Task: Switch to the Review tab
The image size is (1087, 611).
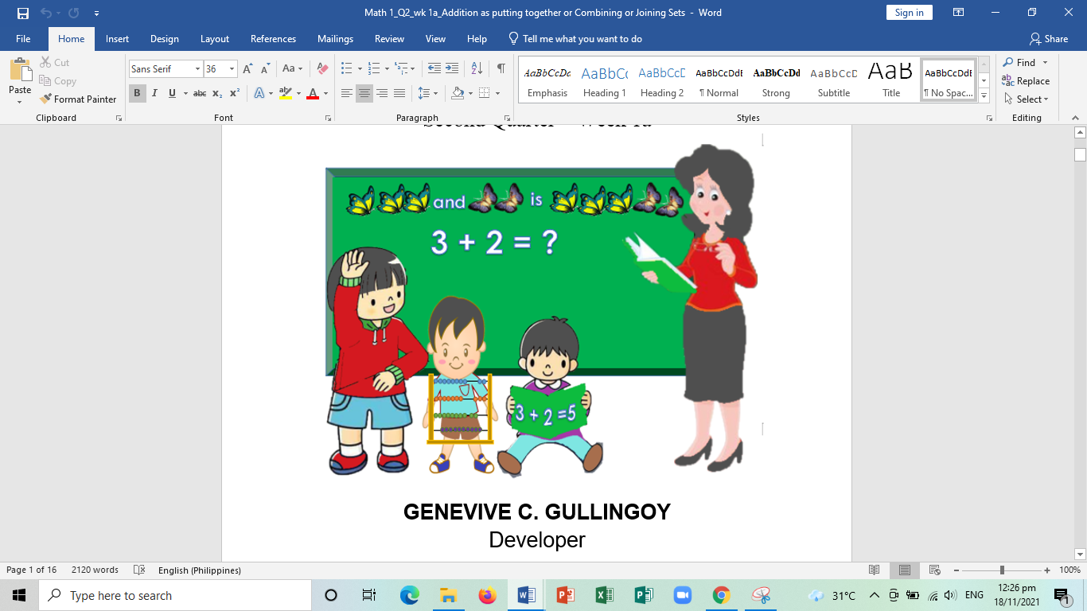Action: click(390, 39)
